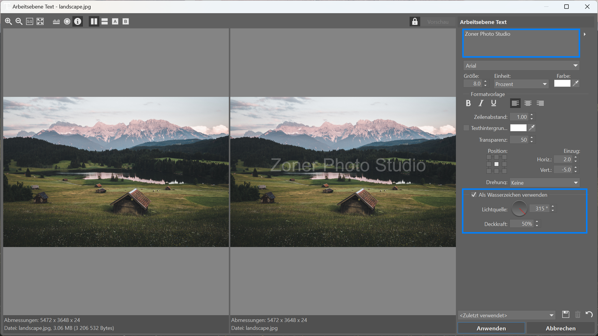Click the Abbrechen button

point(560,328)
